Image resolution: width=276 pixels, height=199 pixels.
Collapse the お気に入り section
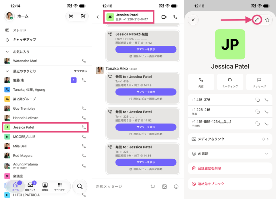tap(7, 52)
